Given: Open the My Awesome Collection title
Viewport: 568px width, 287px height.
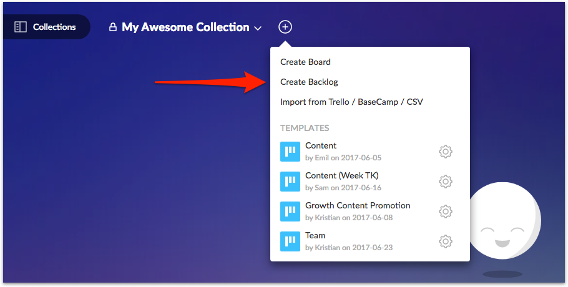Looking at the screenshot, I should 185,27.
